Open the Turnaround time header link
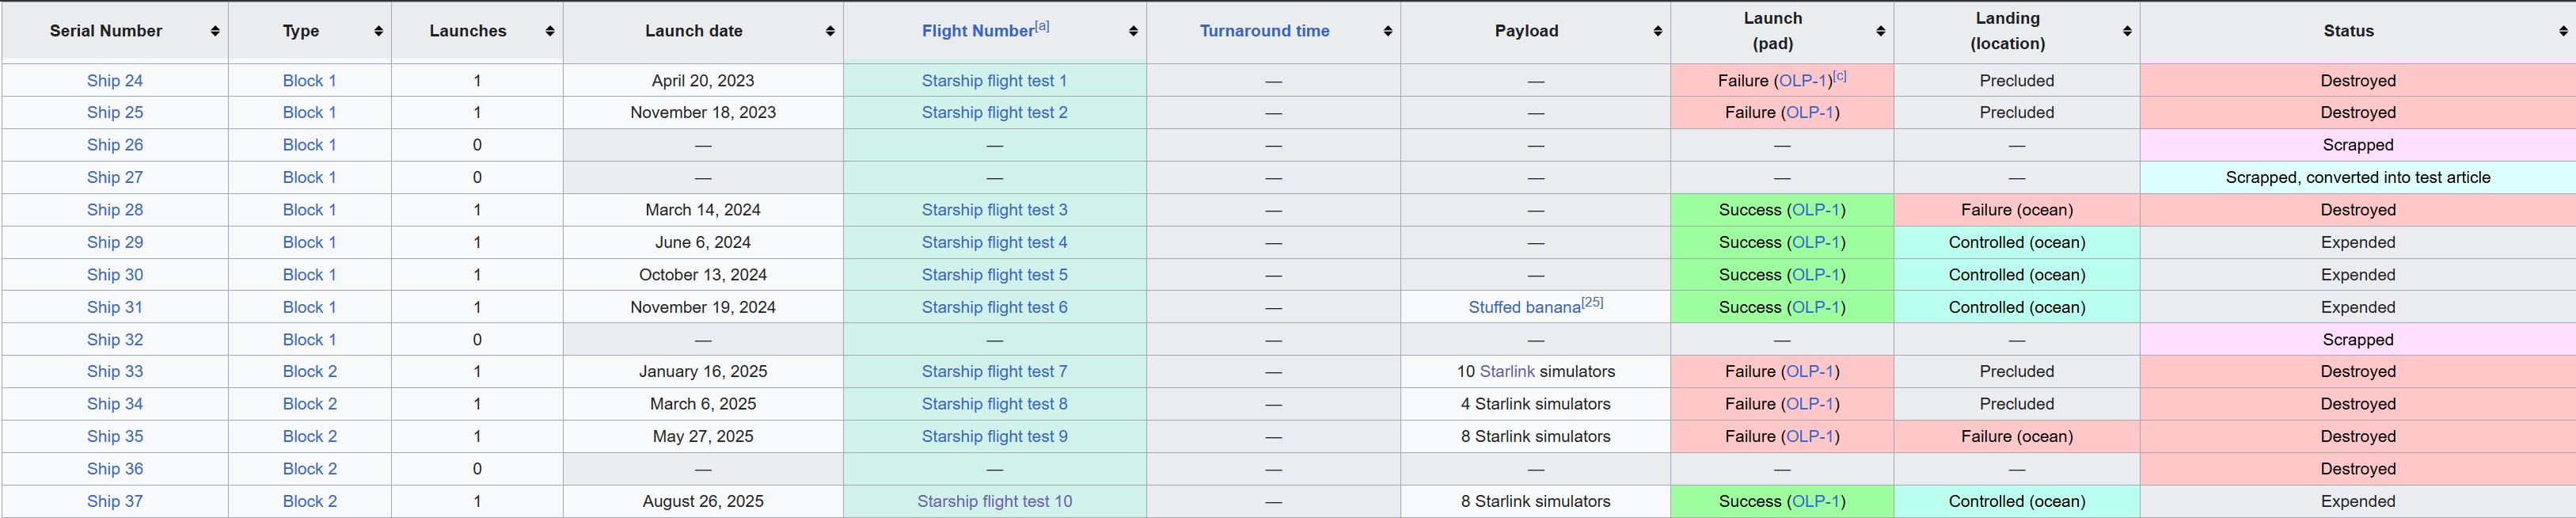2576x518 pixels. (1264, 31)
